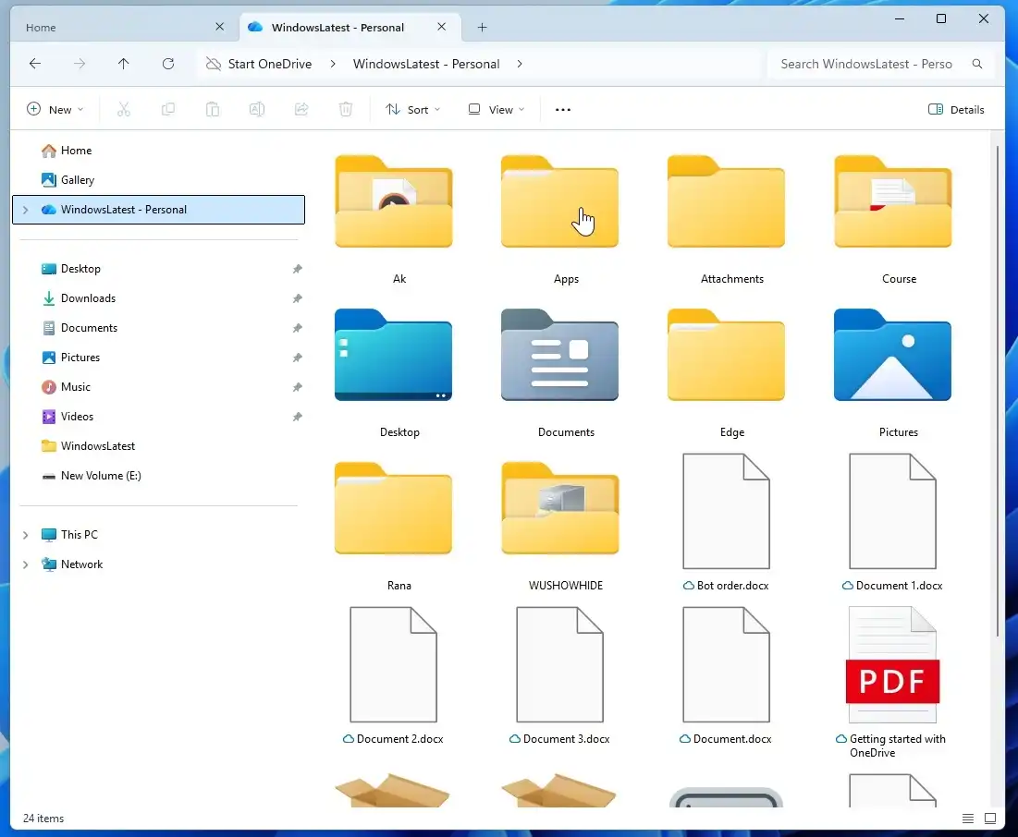This screenshot has height=837, width=1018.
Task: Open WindowsLatest folder in sidebar
Action: pos(158,445)
